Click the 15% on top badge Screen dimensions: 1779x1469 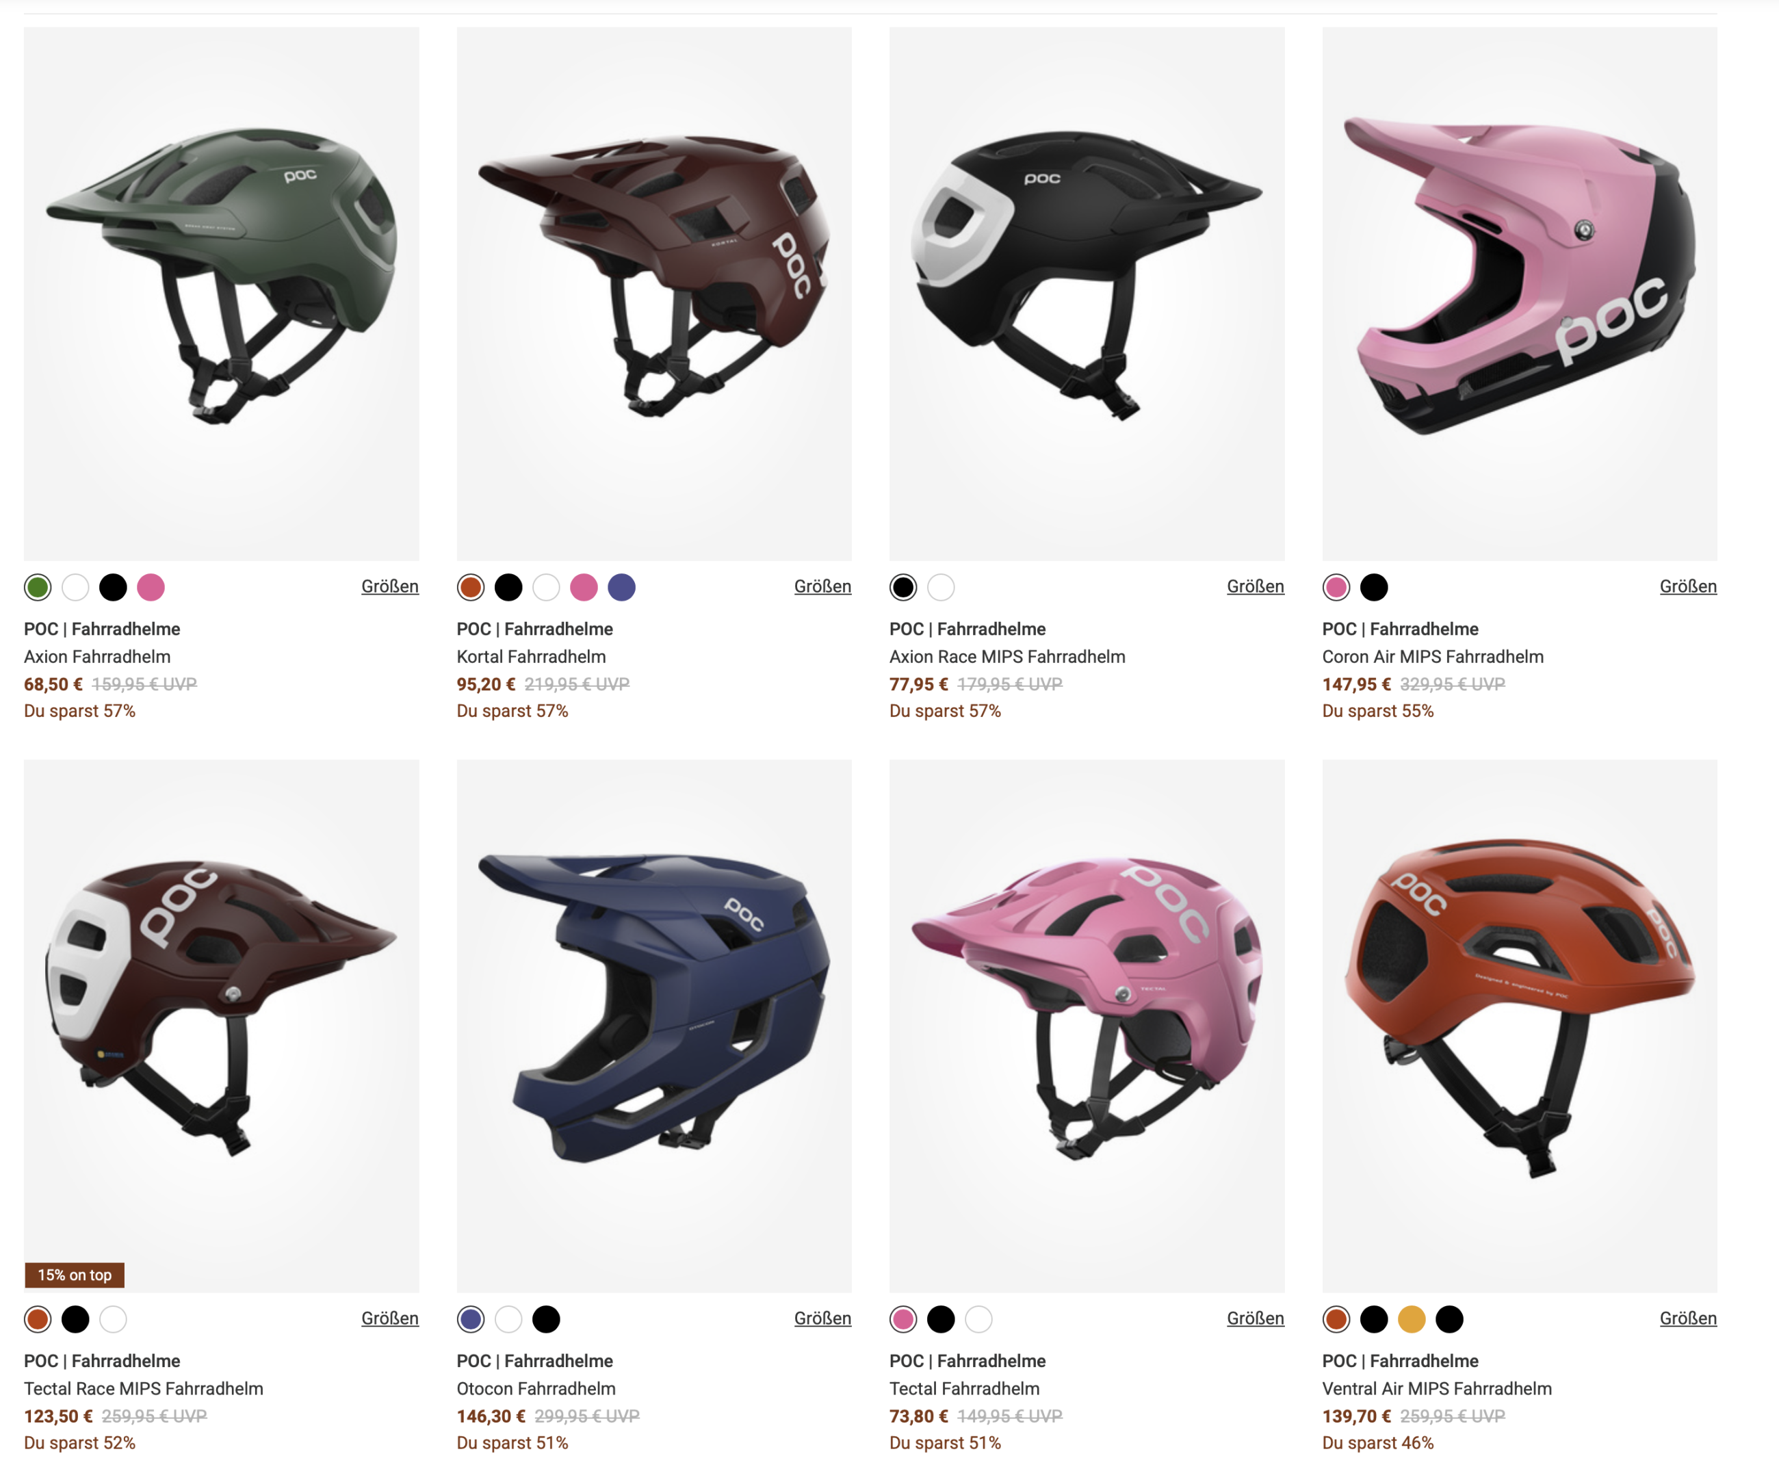pos(75,1275)
